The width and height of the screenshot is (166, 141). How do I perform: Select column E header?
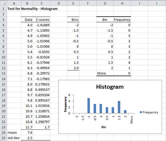click(73, 3)
